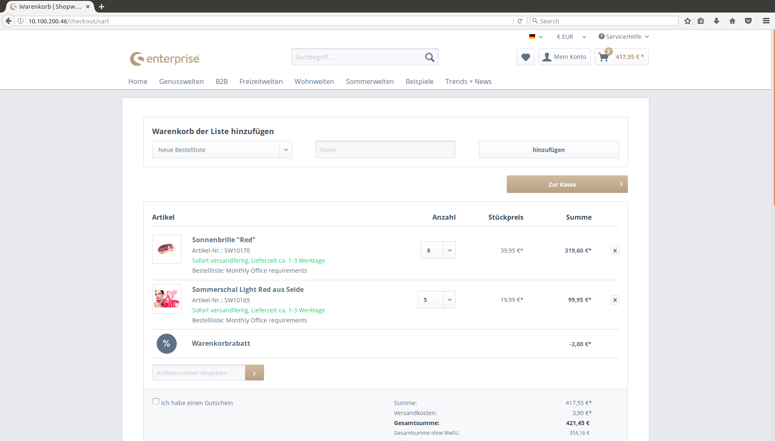Open the Genusswelten menu item
The image size is (775, 441).
click(x=181, y=81)
